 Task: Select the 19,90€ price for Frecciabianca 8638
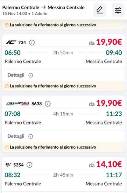pyautogui.click(x=109, y=103)
